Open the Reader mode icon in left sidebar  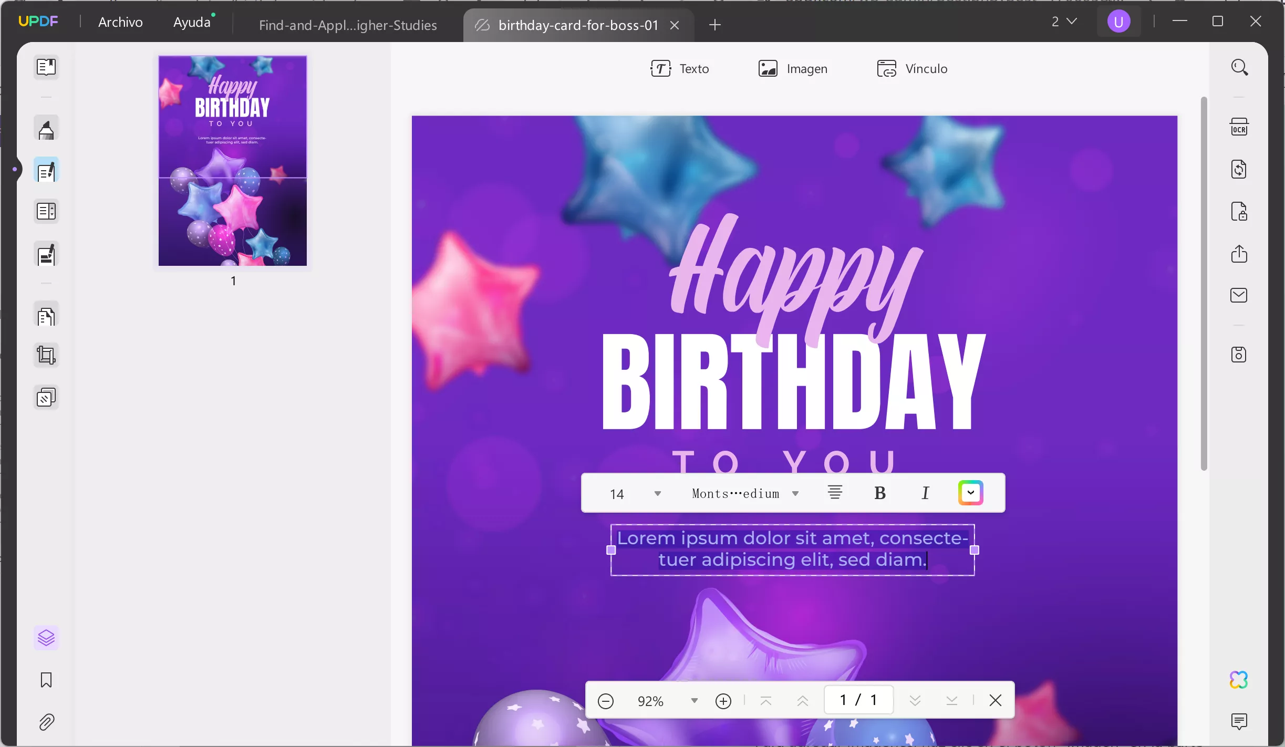click(x=46, y=67)
